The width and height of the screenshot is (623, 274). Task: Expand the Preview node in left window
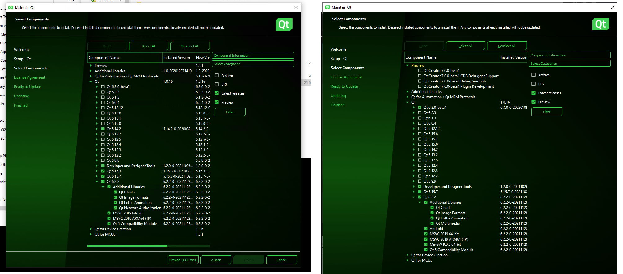pyautogui.click(x=91, y=66)
